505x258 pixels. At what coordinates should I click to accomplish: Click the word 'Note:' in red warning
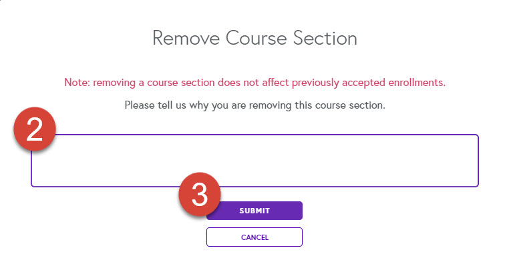click(77, 83)
